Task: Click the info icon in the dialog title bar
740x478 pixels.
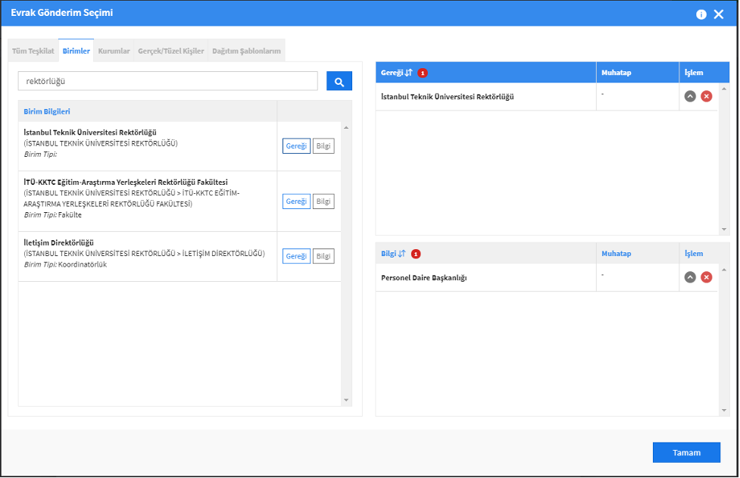Action: click(701, 14)
